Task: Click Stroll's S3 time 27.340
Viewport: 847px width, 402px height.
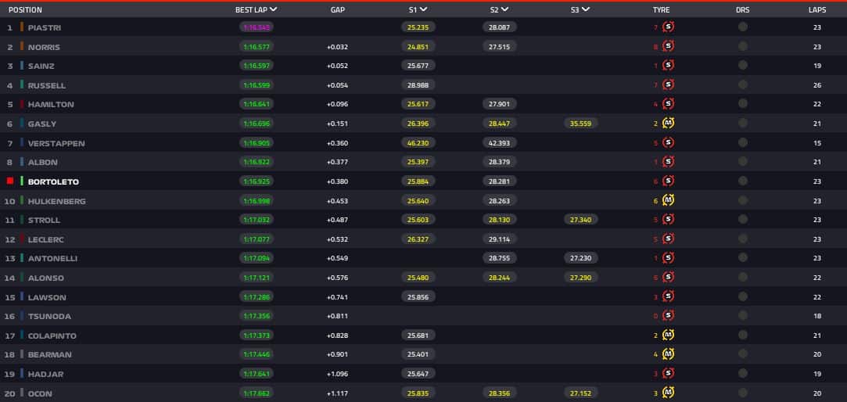Action: tap(580, 219)
